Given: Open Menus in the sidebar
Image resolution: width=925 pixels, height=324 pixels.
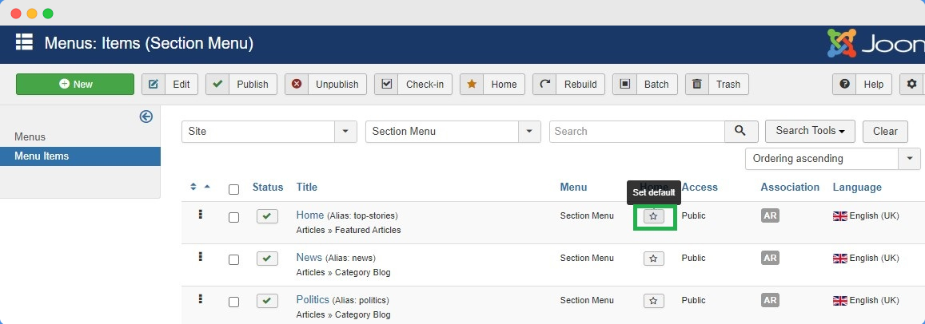Looking at the screenshot, I should point(30,136).
